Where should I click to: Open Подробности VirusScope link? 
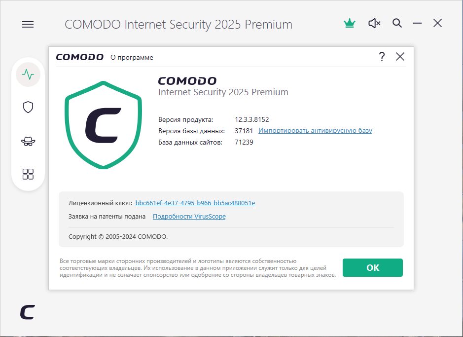point(189,216)
